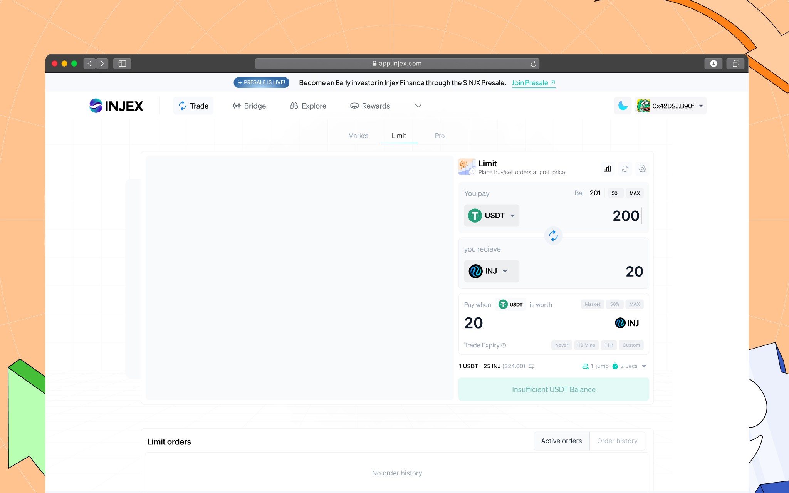The height and width of the screenshot is (493, 789).
Task: Switch to the Market tab
Action: [x=358, y=136]
